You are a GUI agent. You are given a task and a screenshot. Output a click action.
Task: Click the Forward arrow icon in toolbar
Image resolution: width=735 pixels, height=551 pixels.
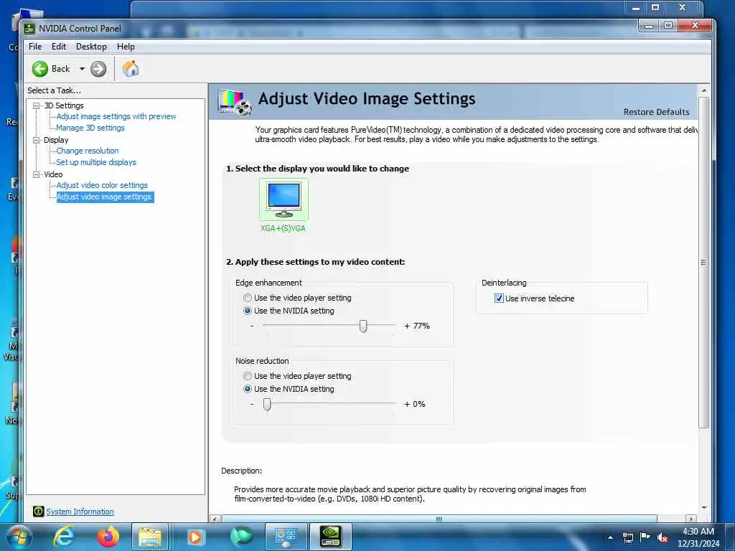coord(98,69)
